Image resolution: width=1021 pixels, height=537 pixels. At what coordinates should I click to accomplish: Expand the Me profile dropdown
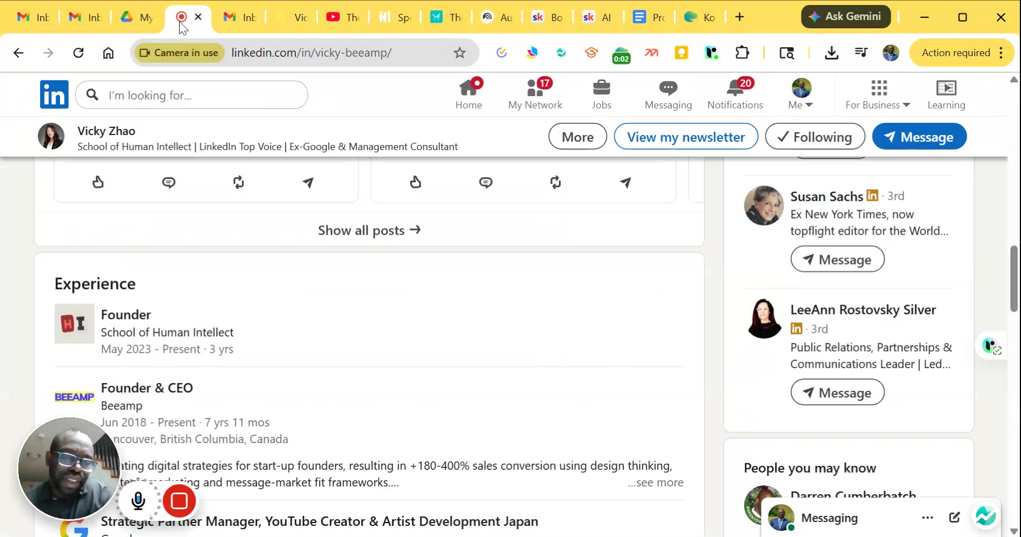pyautogui.click(x=801, y=95)
